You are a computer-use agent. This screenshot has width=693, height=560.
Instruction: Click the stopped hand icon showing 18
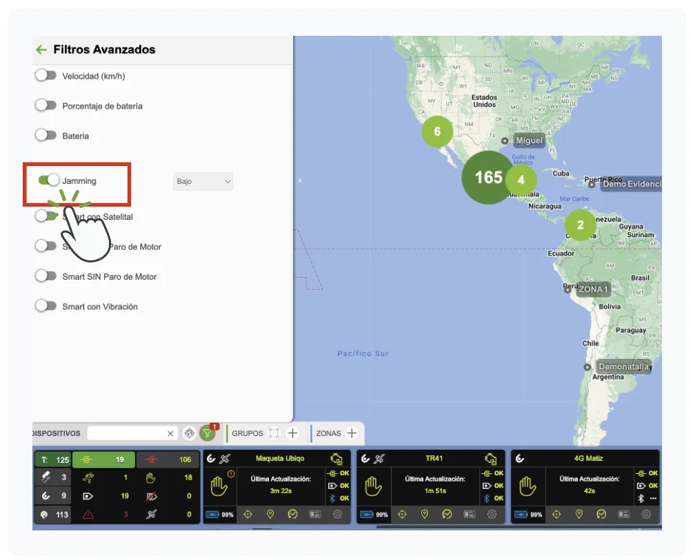click(151, 477)
